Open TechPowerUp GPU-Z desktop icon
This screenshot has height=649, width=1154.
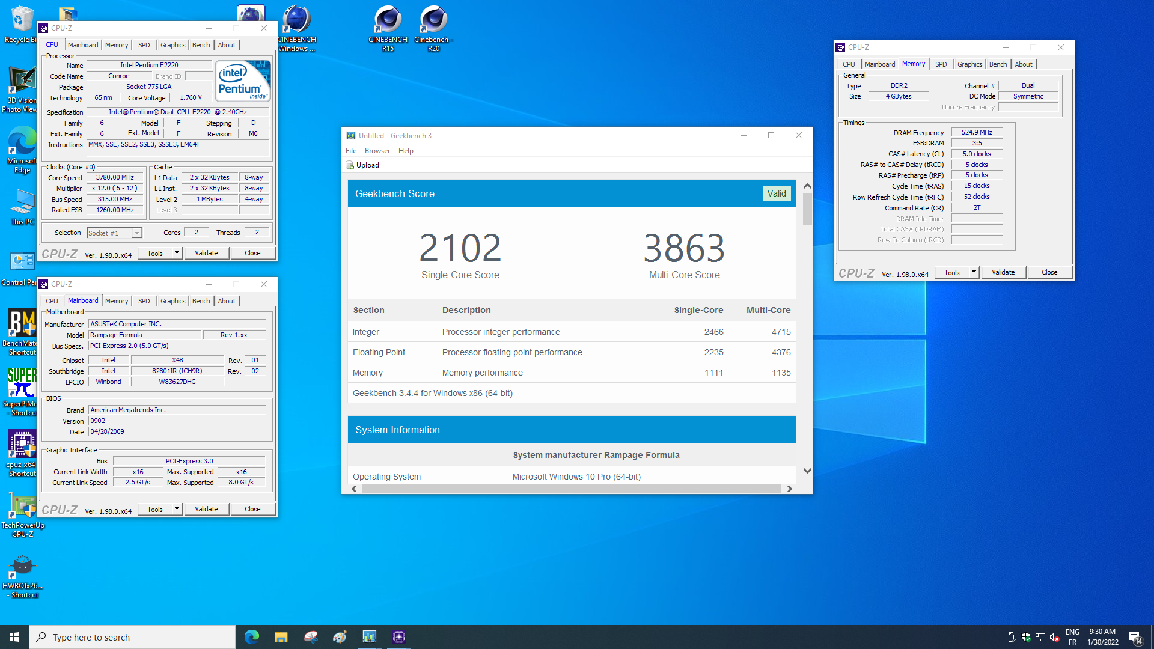point(23,514)
